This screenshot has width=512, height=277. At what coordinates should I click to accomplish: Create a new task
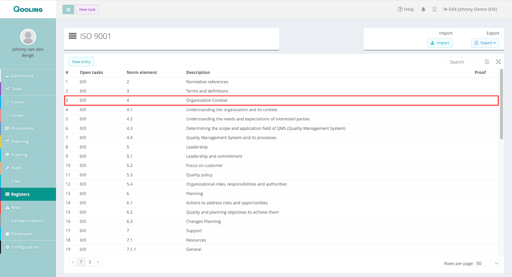[x=87, y=10]
